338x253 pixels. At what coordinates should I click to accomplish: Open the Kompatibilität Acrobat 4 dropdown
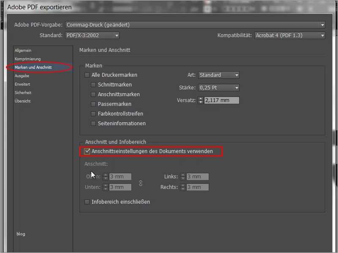(x=290, y=35)
